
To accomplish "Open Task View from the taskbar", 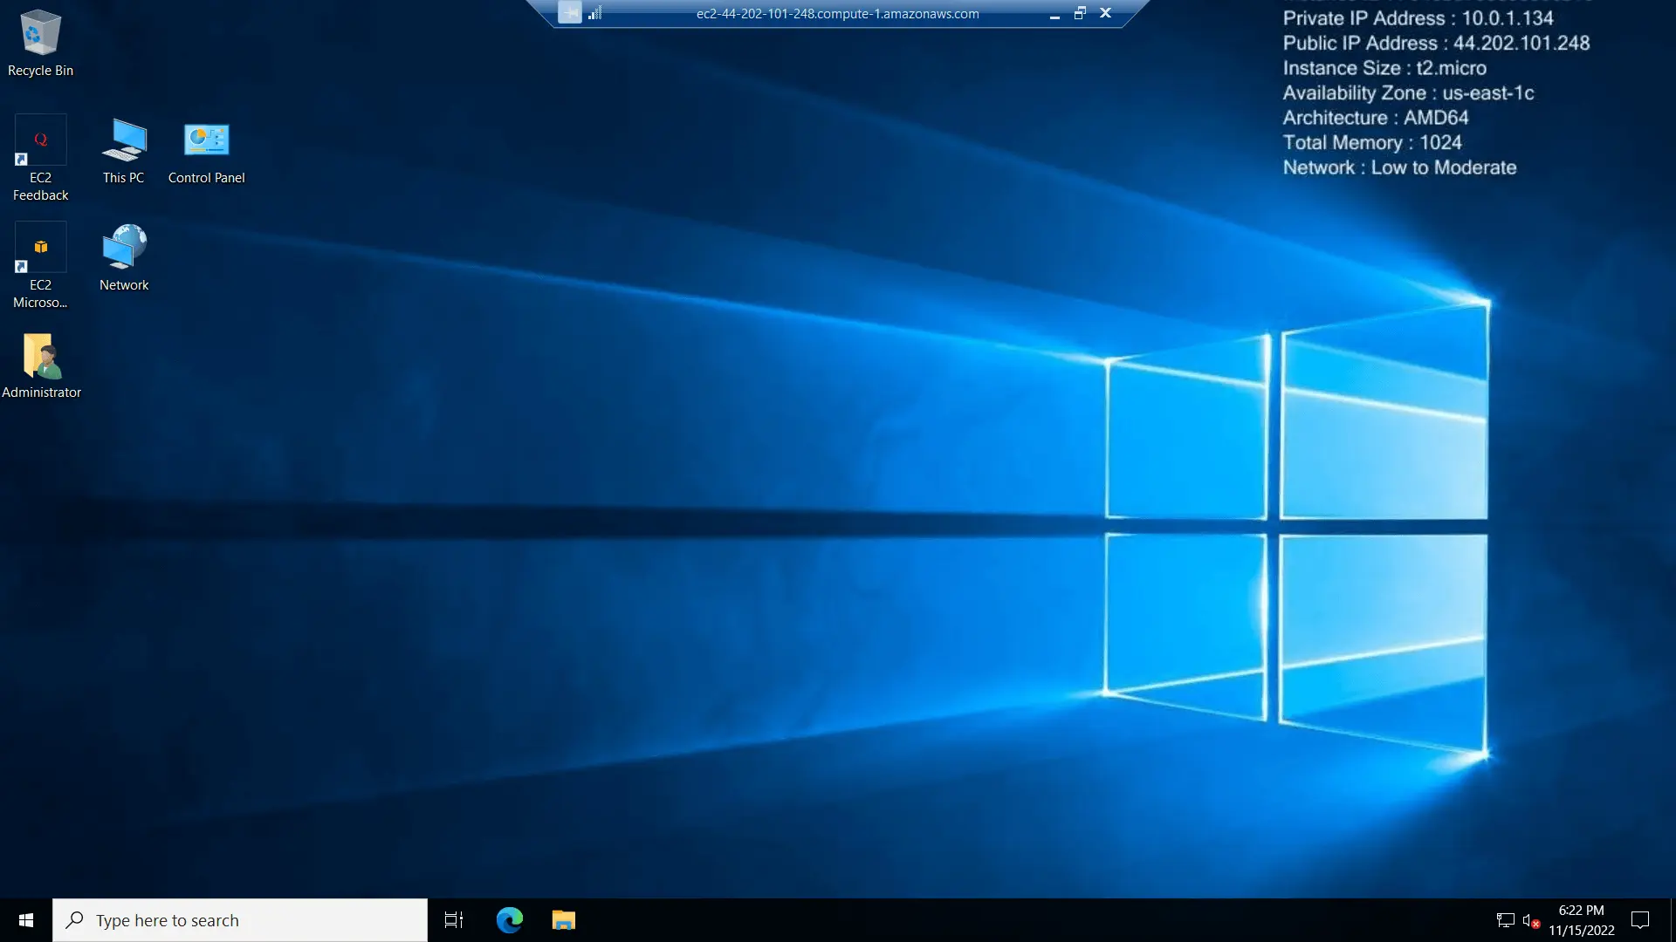I will pos(454,920).
